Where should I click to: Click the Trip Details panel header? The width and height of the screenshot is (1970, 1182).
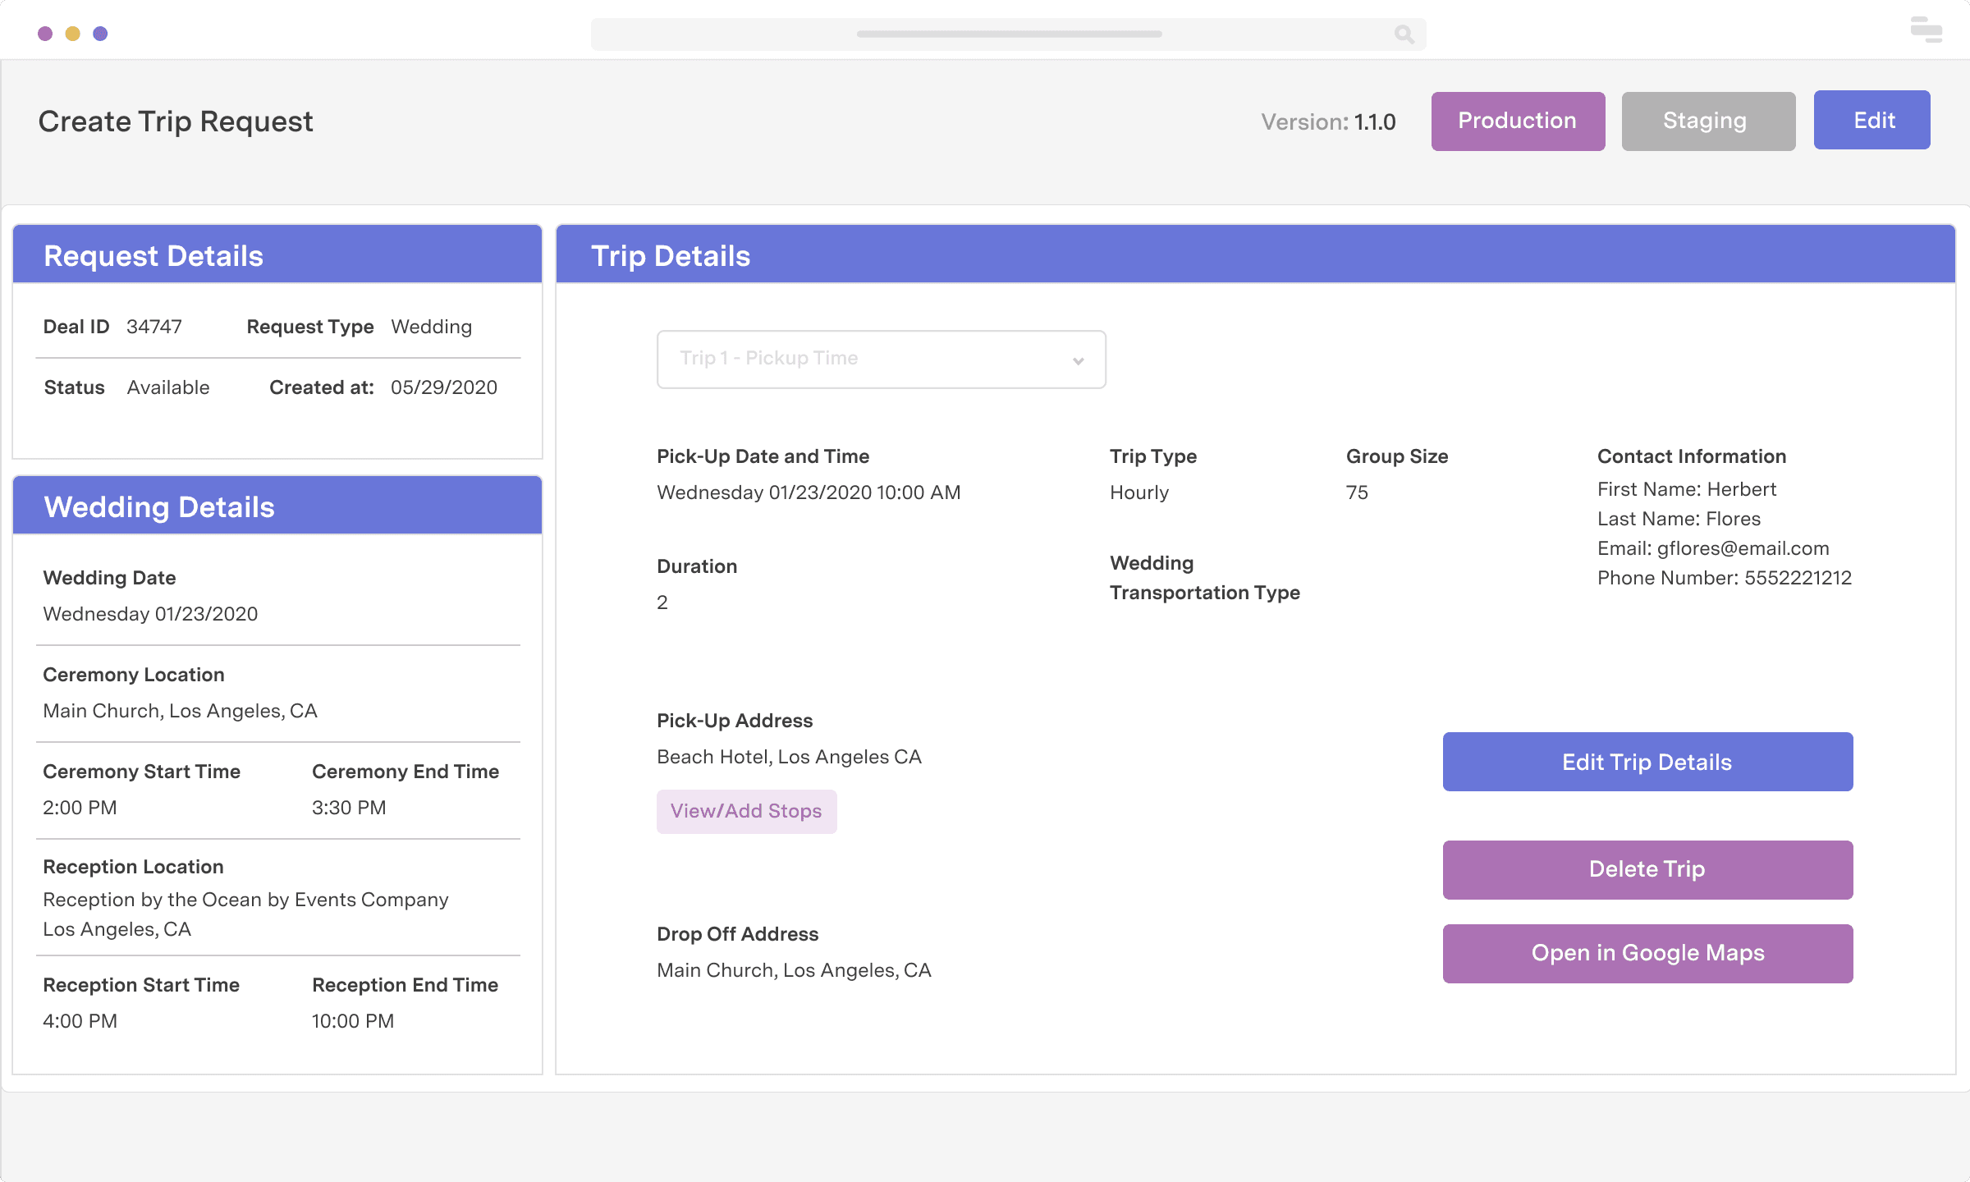coord(671,255)
